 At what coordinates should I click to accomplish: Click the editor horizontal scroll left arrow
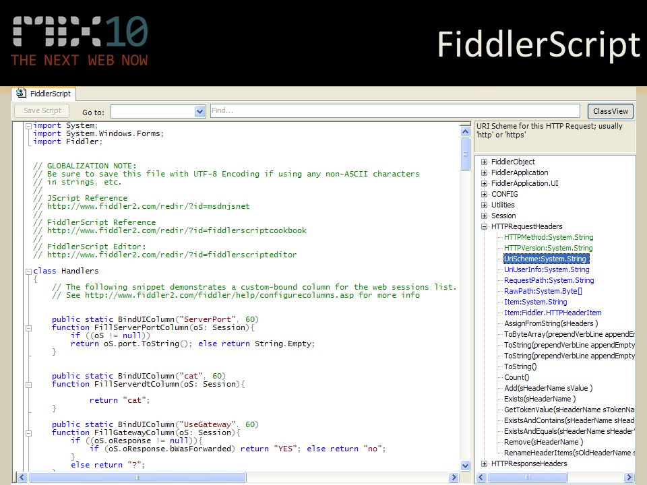22,477
